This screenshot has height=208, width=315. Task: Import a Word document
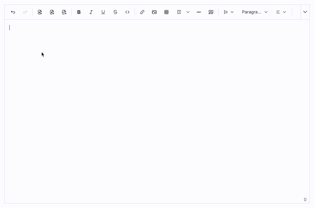[40, 12]
